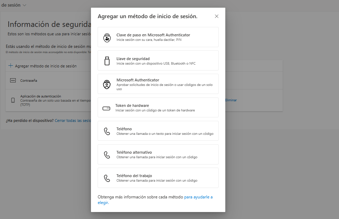
Task: Choose the Llave de seguridad option
Action: coord(133,59)
